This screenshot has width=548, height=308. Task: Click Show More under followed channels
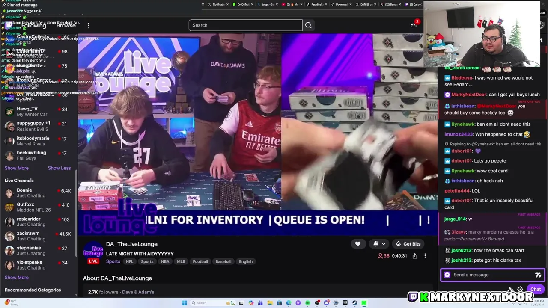pos(17,168)
